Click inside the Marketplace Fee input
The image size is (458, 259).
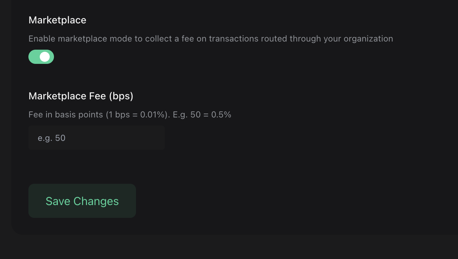click(x=96, y=138)
